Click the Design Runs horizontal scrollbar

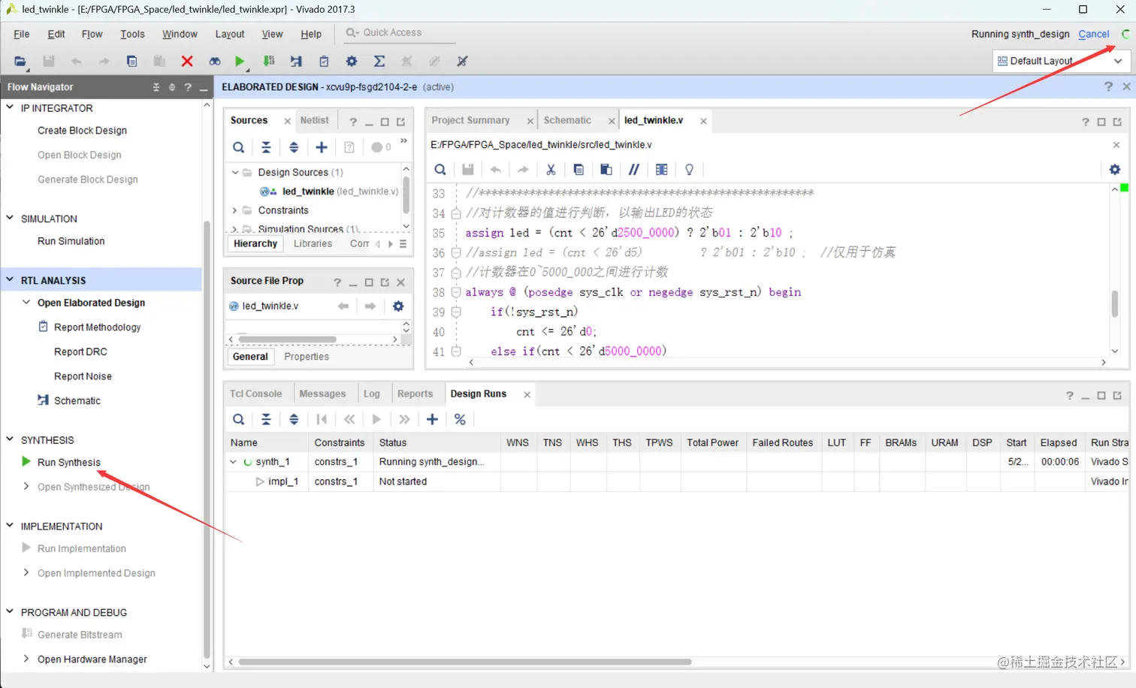[464, 662]
